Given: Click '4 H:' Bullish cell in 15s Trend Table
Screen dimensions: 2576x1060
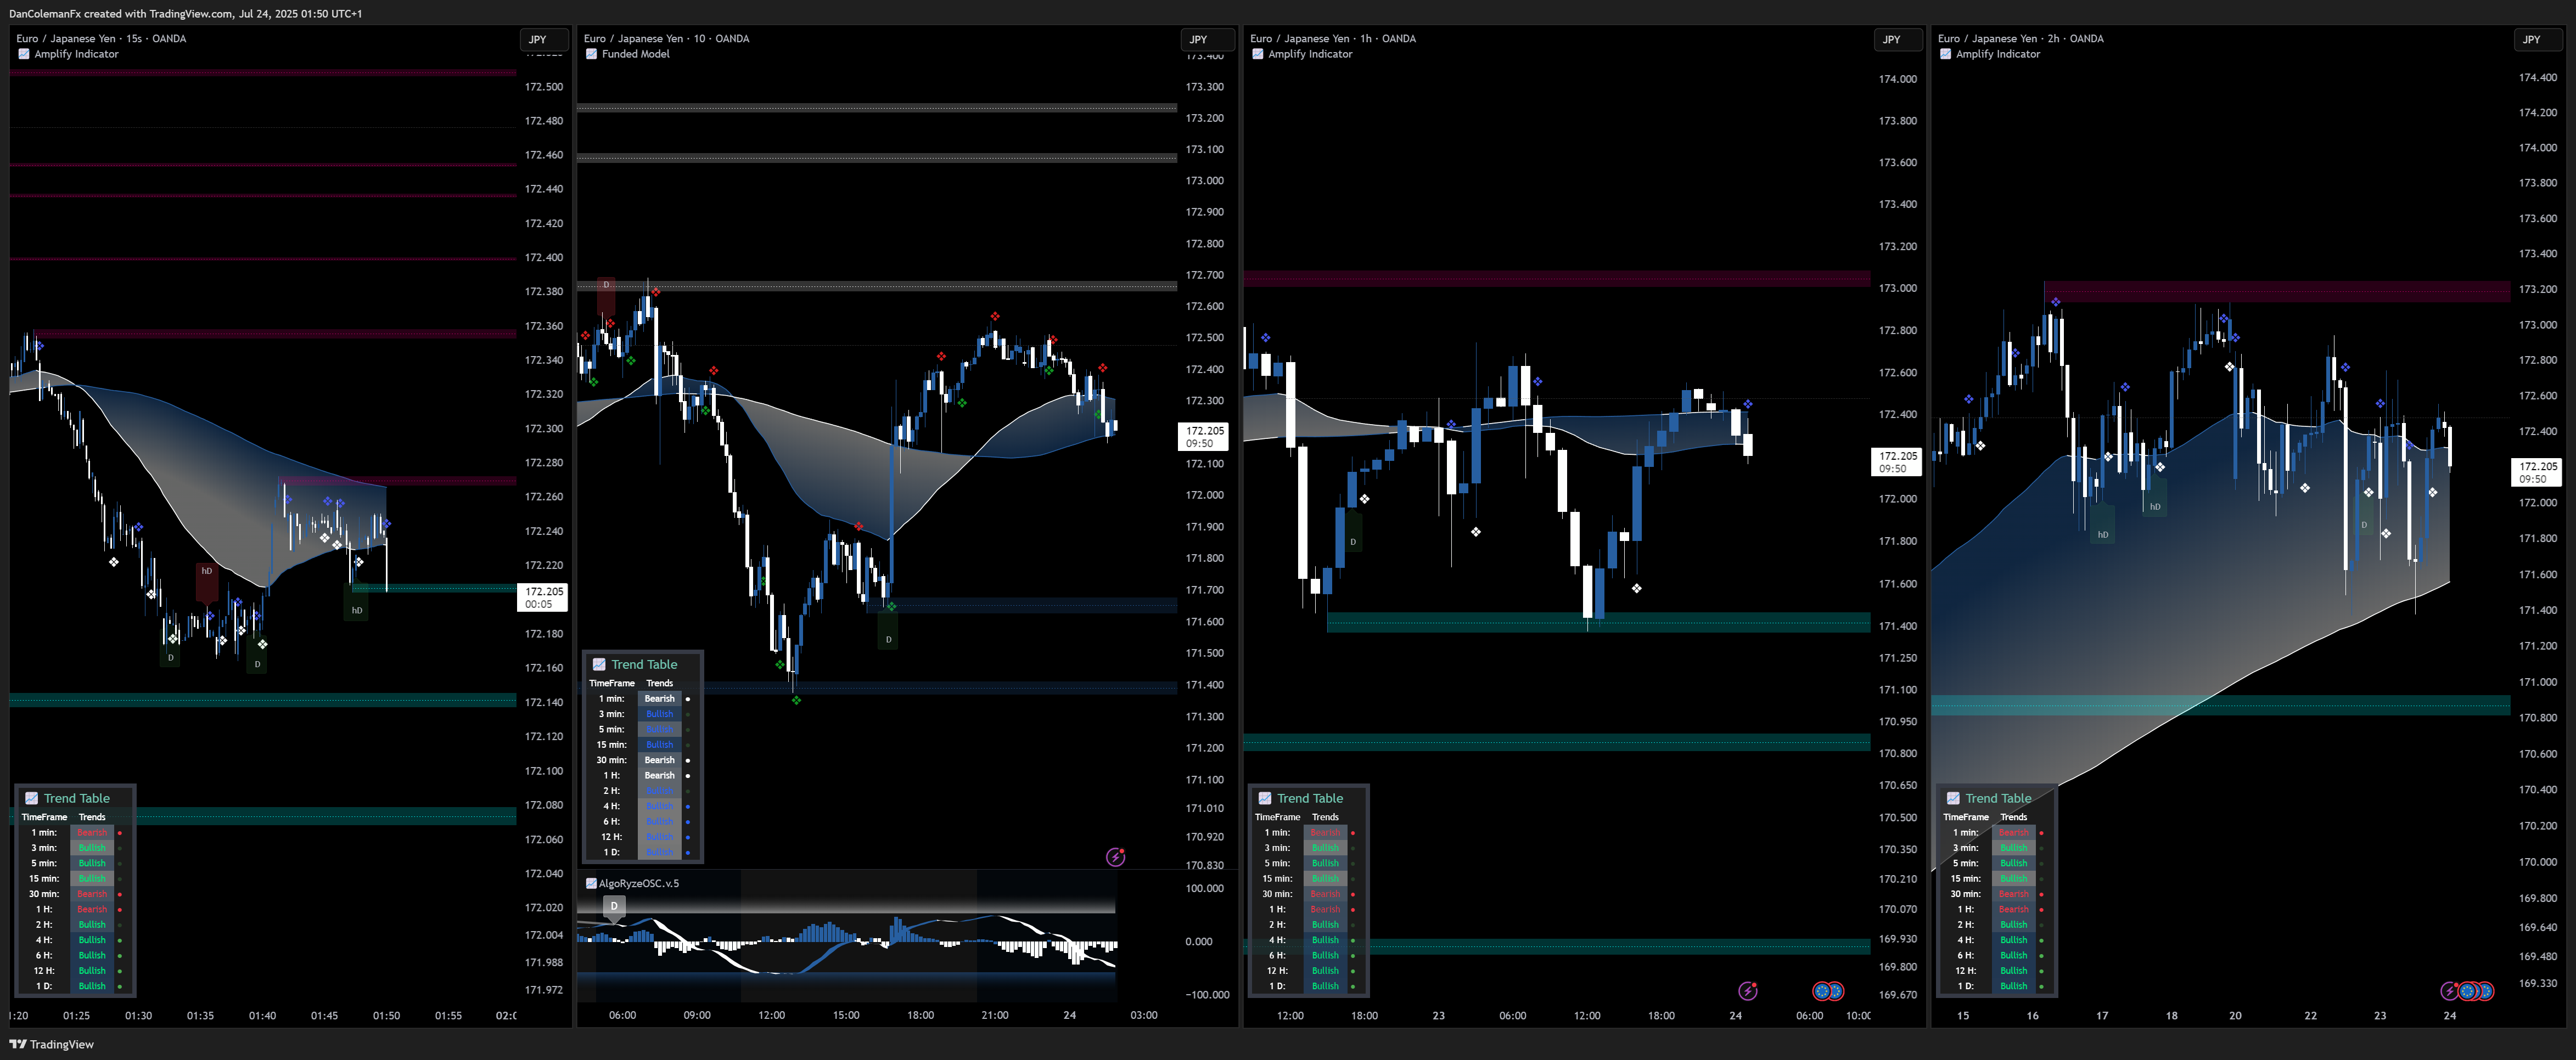Looking at the screenshot, I should [x=92, y=940].
